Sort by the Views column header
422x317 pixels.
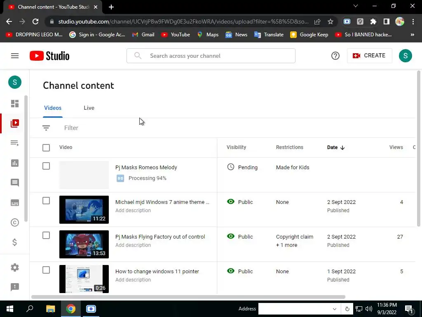tap(396, 147)
